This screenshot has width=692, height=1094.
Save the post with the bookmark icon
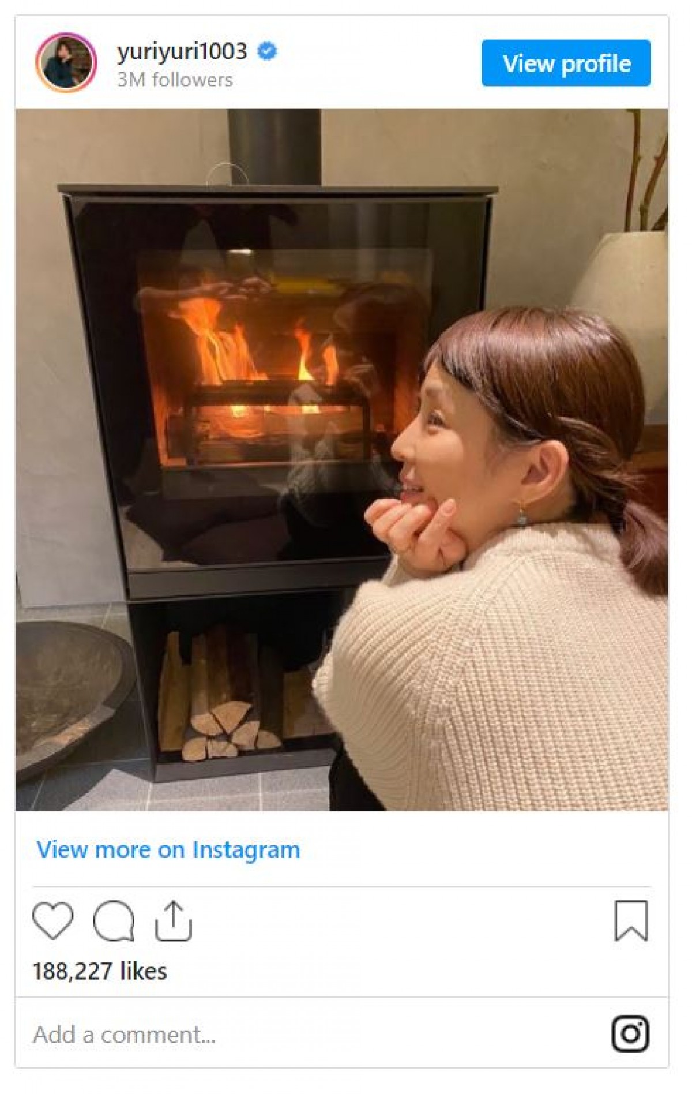[631, 920]
